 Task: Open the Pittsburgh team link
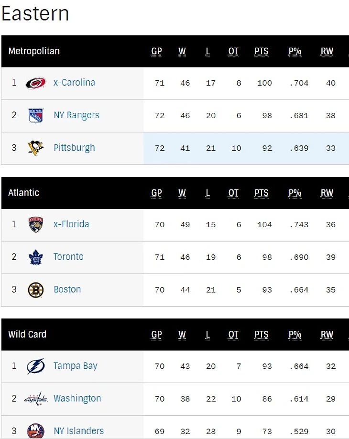coord(74,147)
